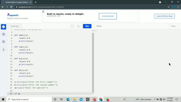
Task: Click the LEARN MORE ad button
Action: point(108,16)
